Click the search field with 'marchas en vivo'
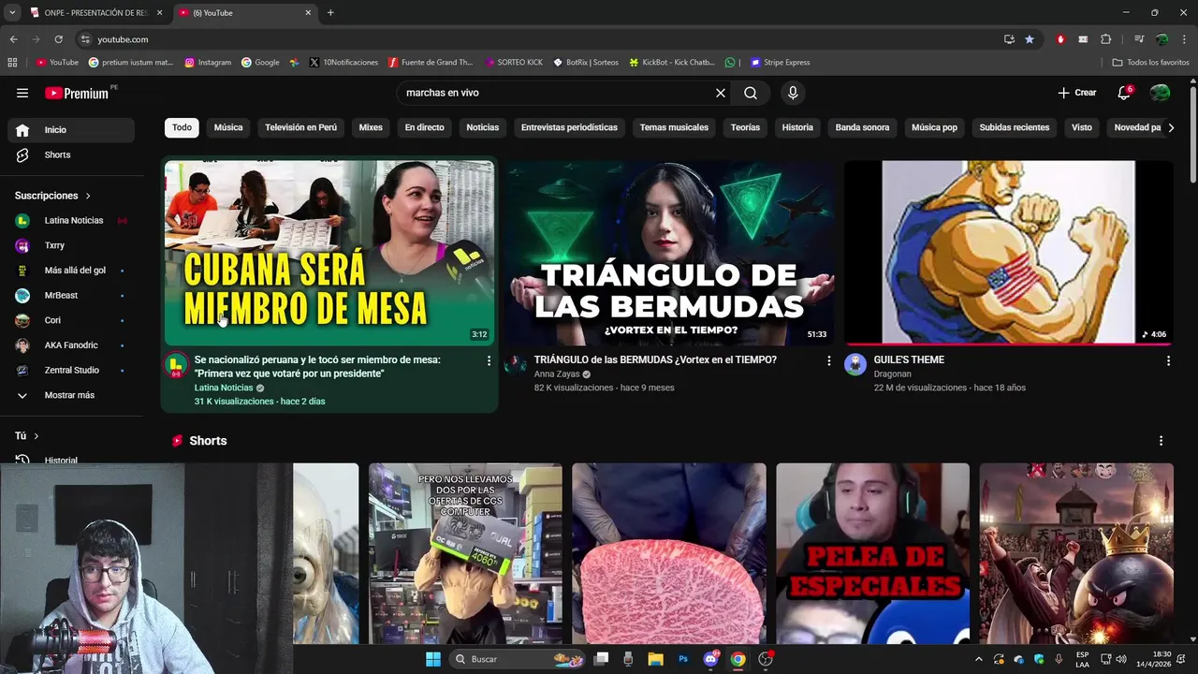Screen dimensions: 1198x674 pyautogui.click(x=552, y=93)
